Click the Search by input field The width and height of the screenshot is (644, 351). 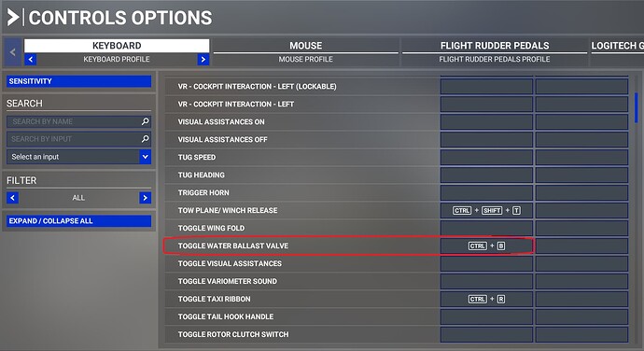point(75,139)
